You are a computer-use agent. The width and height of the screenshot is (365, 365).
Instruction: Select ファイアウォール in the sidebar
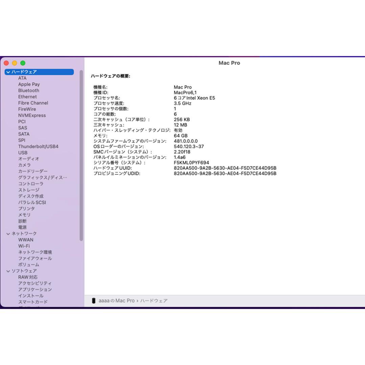pyautogui.click(x=35, y=259)
